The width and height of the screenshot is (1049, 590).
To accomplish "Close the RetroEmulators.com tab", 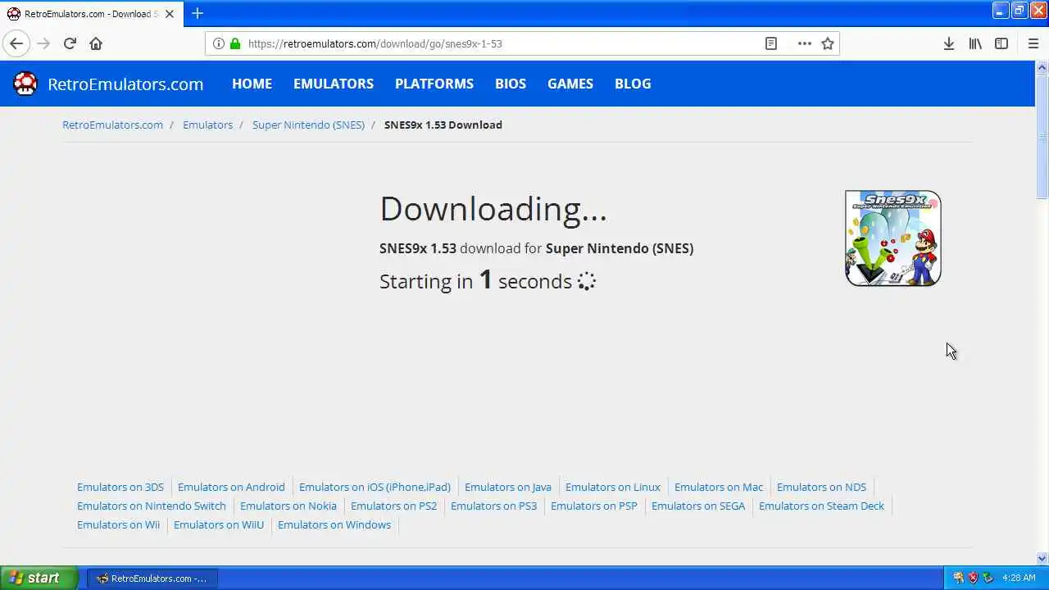I will coord(170,14).
